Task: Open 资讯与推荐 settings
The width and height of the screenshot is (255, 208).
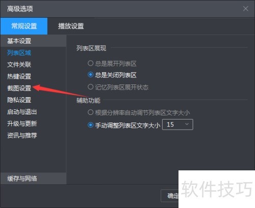Action: pos(22,135)
